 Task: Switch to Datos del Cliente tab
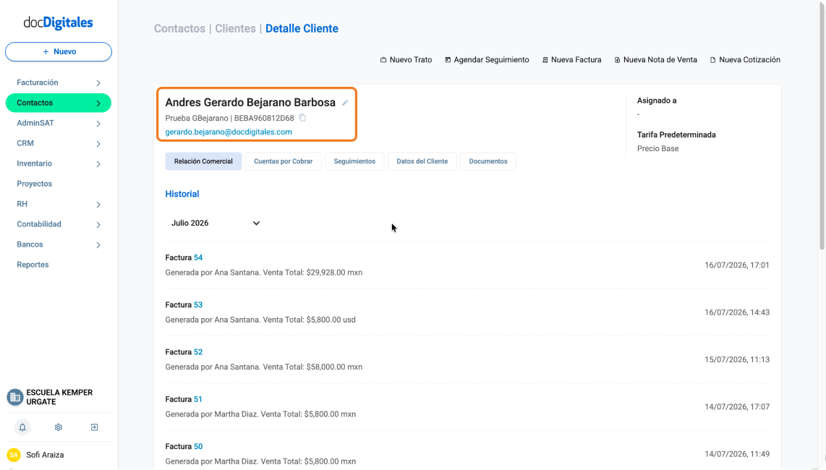tap(422, 161)
